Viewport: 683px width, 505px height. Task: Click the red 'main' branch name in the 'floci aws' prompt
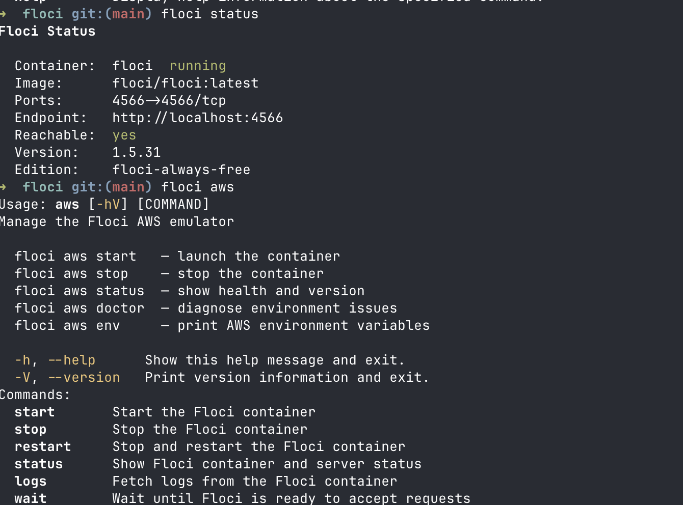tap(128, 187)
